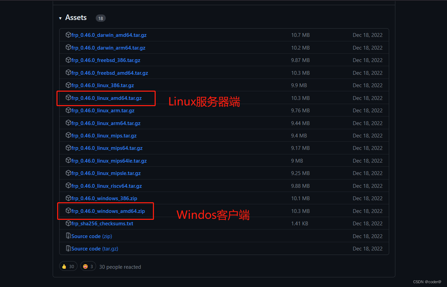Click the file icon beside Source code (tar.gz)

tap(69, 248)
